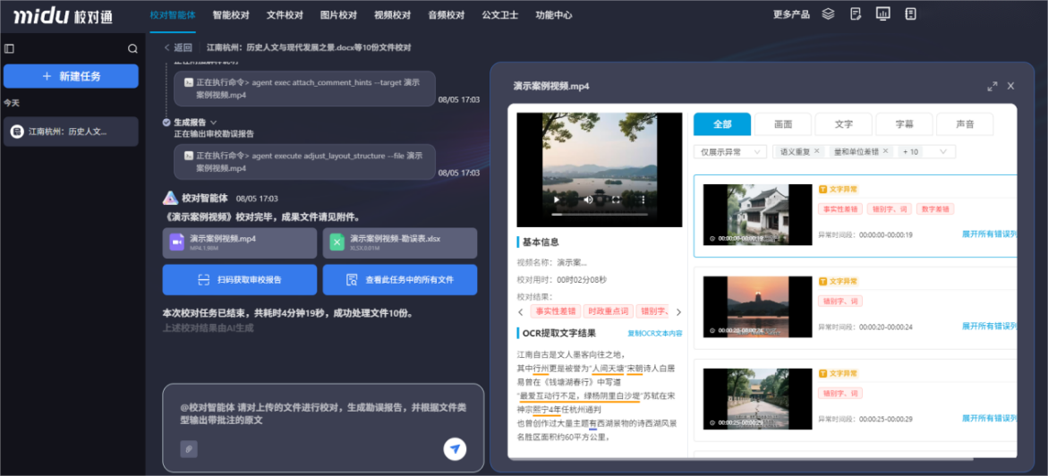
Task: Click the 事实性差错 tag under 校对结果
Action: click(x=555, y=311)
